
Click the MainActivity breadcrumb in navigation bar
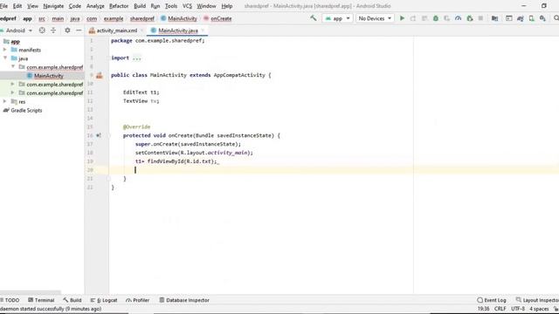click(179, 18)
